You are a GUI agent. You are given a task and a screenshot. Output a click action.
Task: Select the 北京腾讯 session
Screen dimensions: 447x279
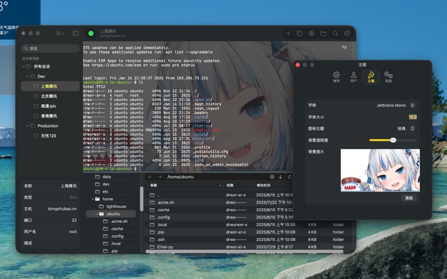click(x=49, y=97)
